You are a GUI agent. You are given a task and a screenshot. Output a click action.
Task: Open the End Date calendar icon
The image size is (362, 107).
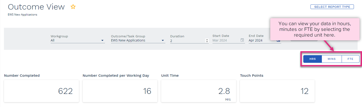tap(278, 40)
